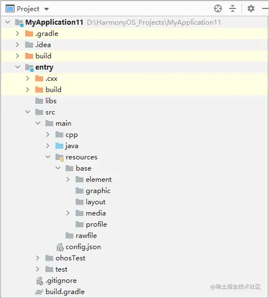Image resolution: width=269 pixels, height=298 pixels.
Task: Expand the ohosTest folder
Action: coord(38,258)
